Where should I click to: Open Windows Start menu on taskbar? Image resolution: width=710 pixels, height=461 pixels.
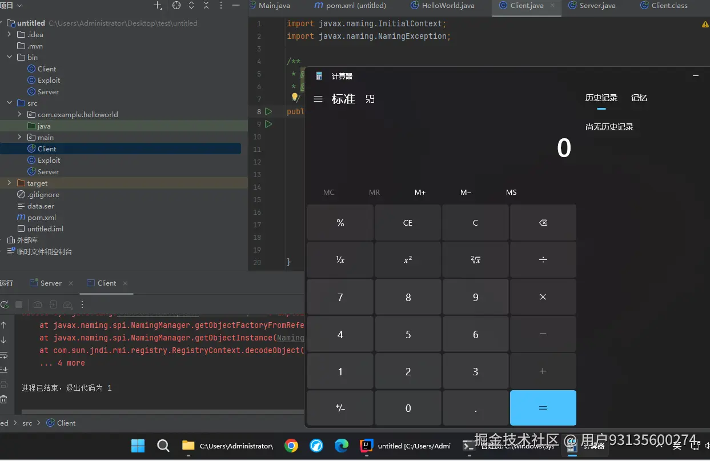138,446
